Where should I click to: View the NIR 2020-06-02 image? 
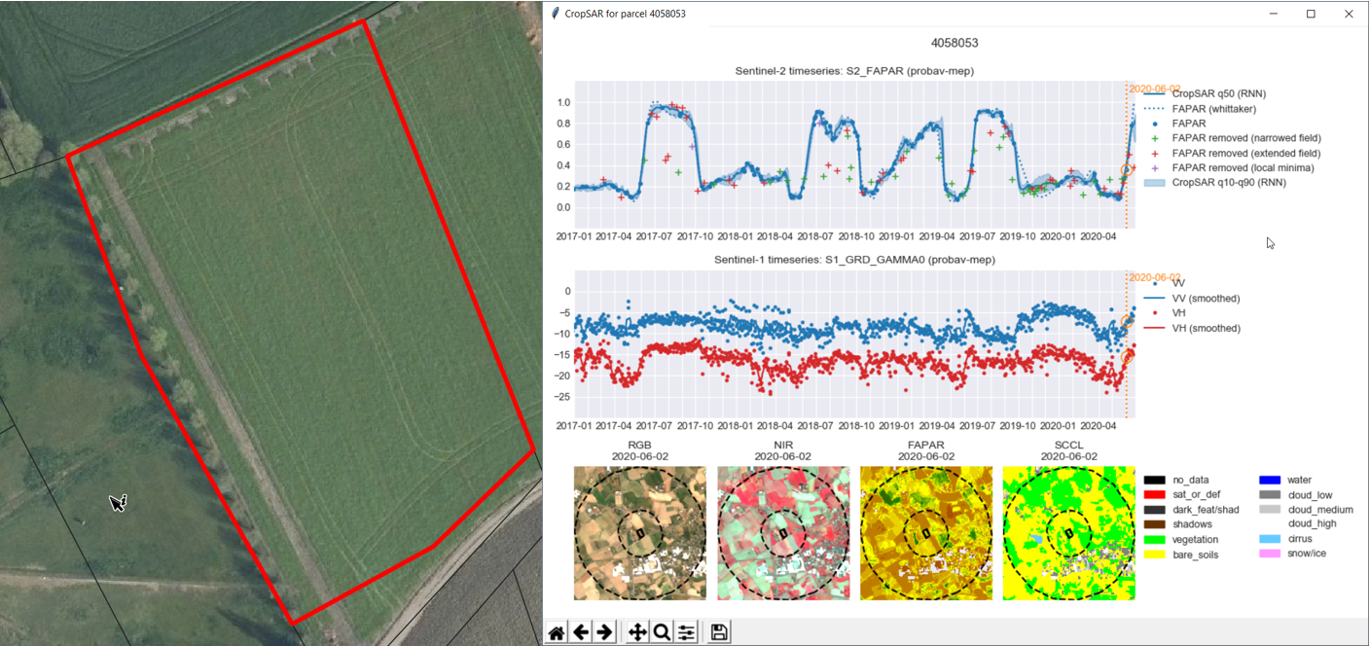(x=783, y=533)
